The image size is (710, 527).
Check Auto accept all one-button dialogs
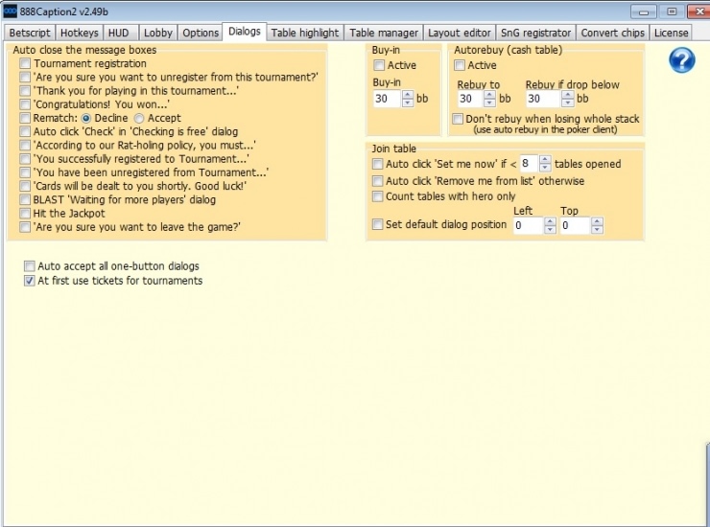point(30,266)
